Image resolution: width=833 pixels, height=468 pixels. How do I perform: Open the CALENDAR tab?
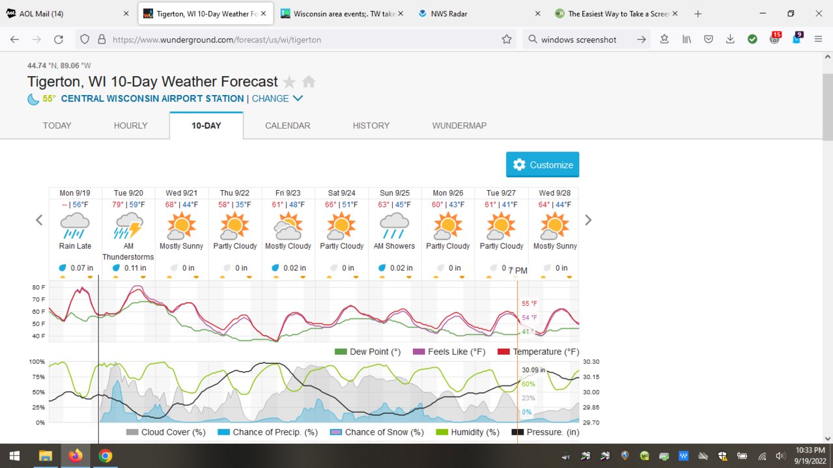(x=288, y=126)
